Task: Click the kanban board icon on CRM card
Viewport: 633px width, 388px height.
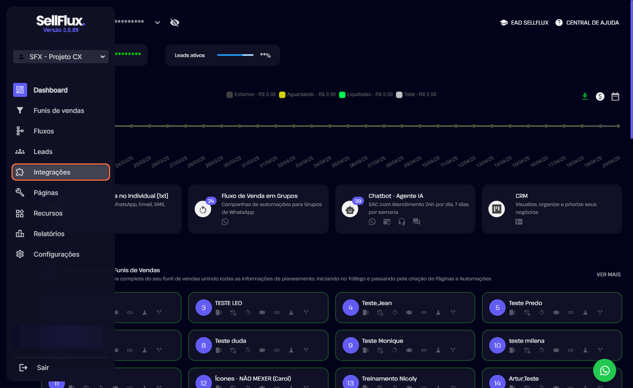Action: (x=497, y=209)
